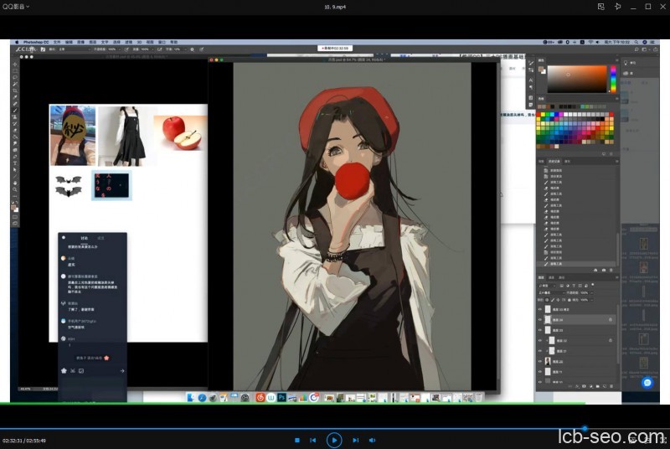Toggle visibility of layer 图层 31
The image size is (670, 449).
(540, 351)
